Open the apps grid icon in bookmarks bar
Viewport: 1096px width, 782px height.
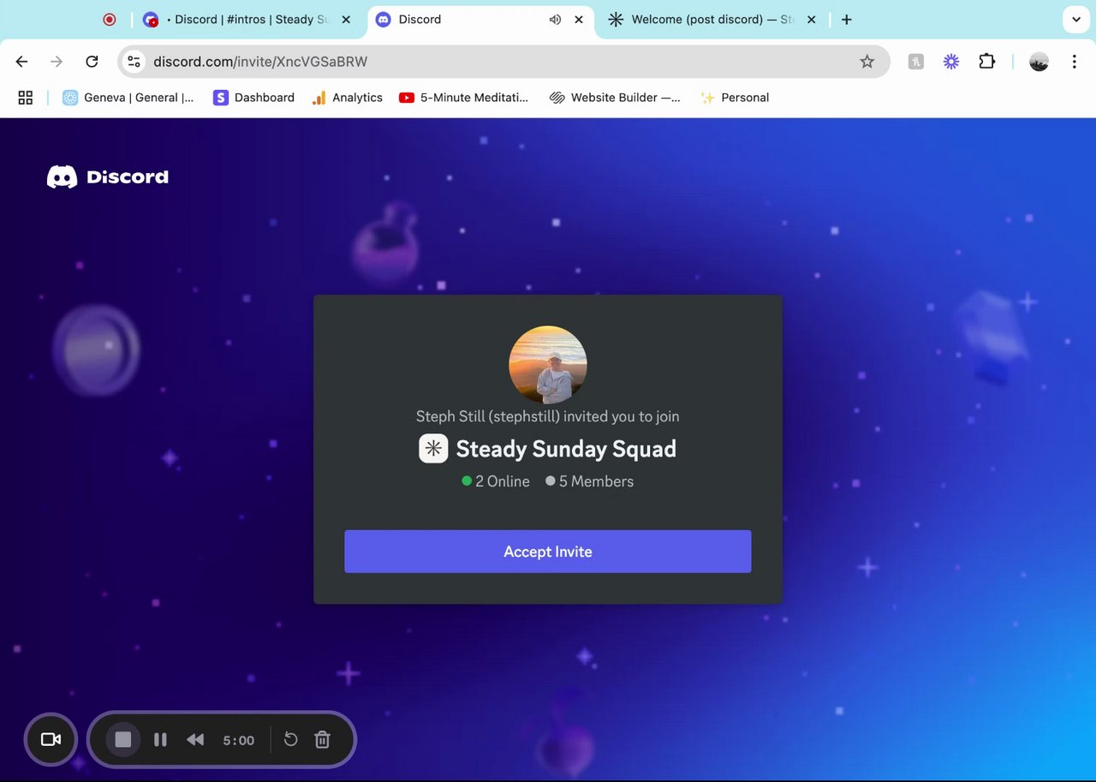[x=25, y=98]
